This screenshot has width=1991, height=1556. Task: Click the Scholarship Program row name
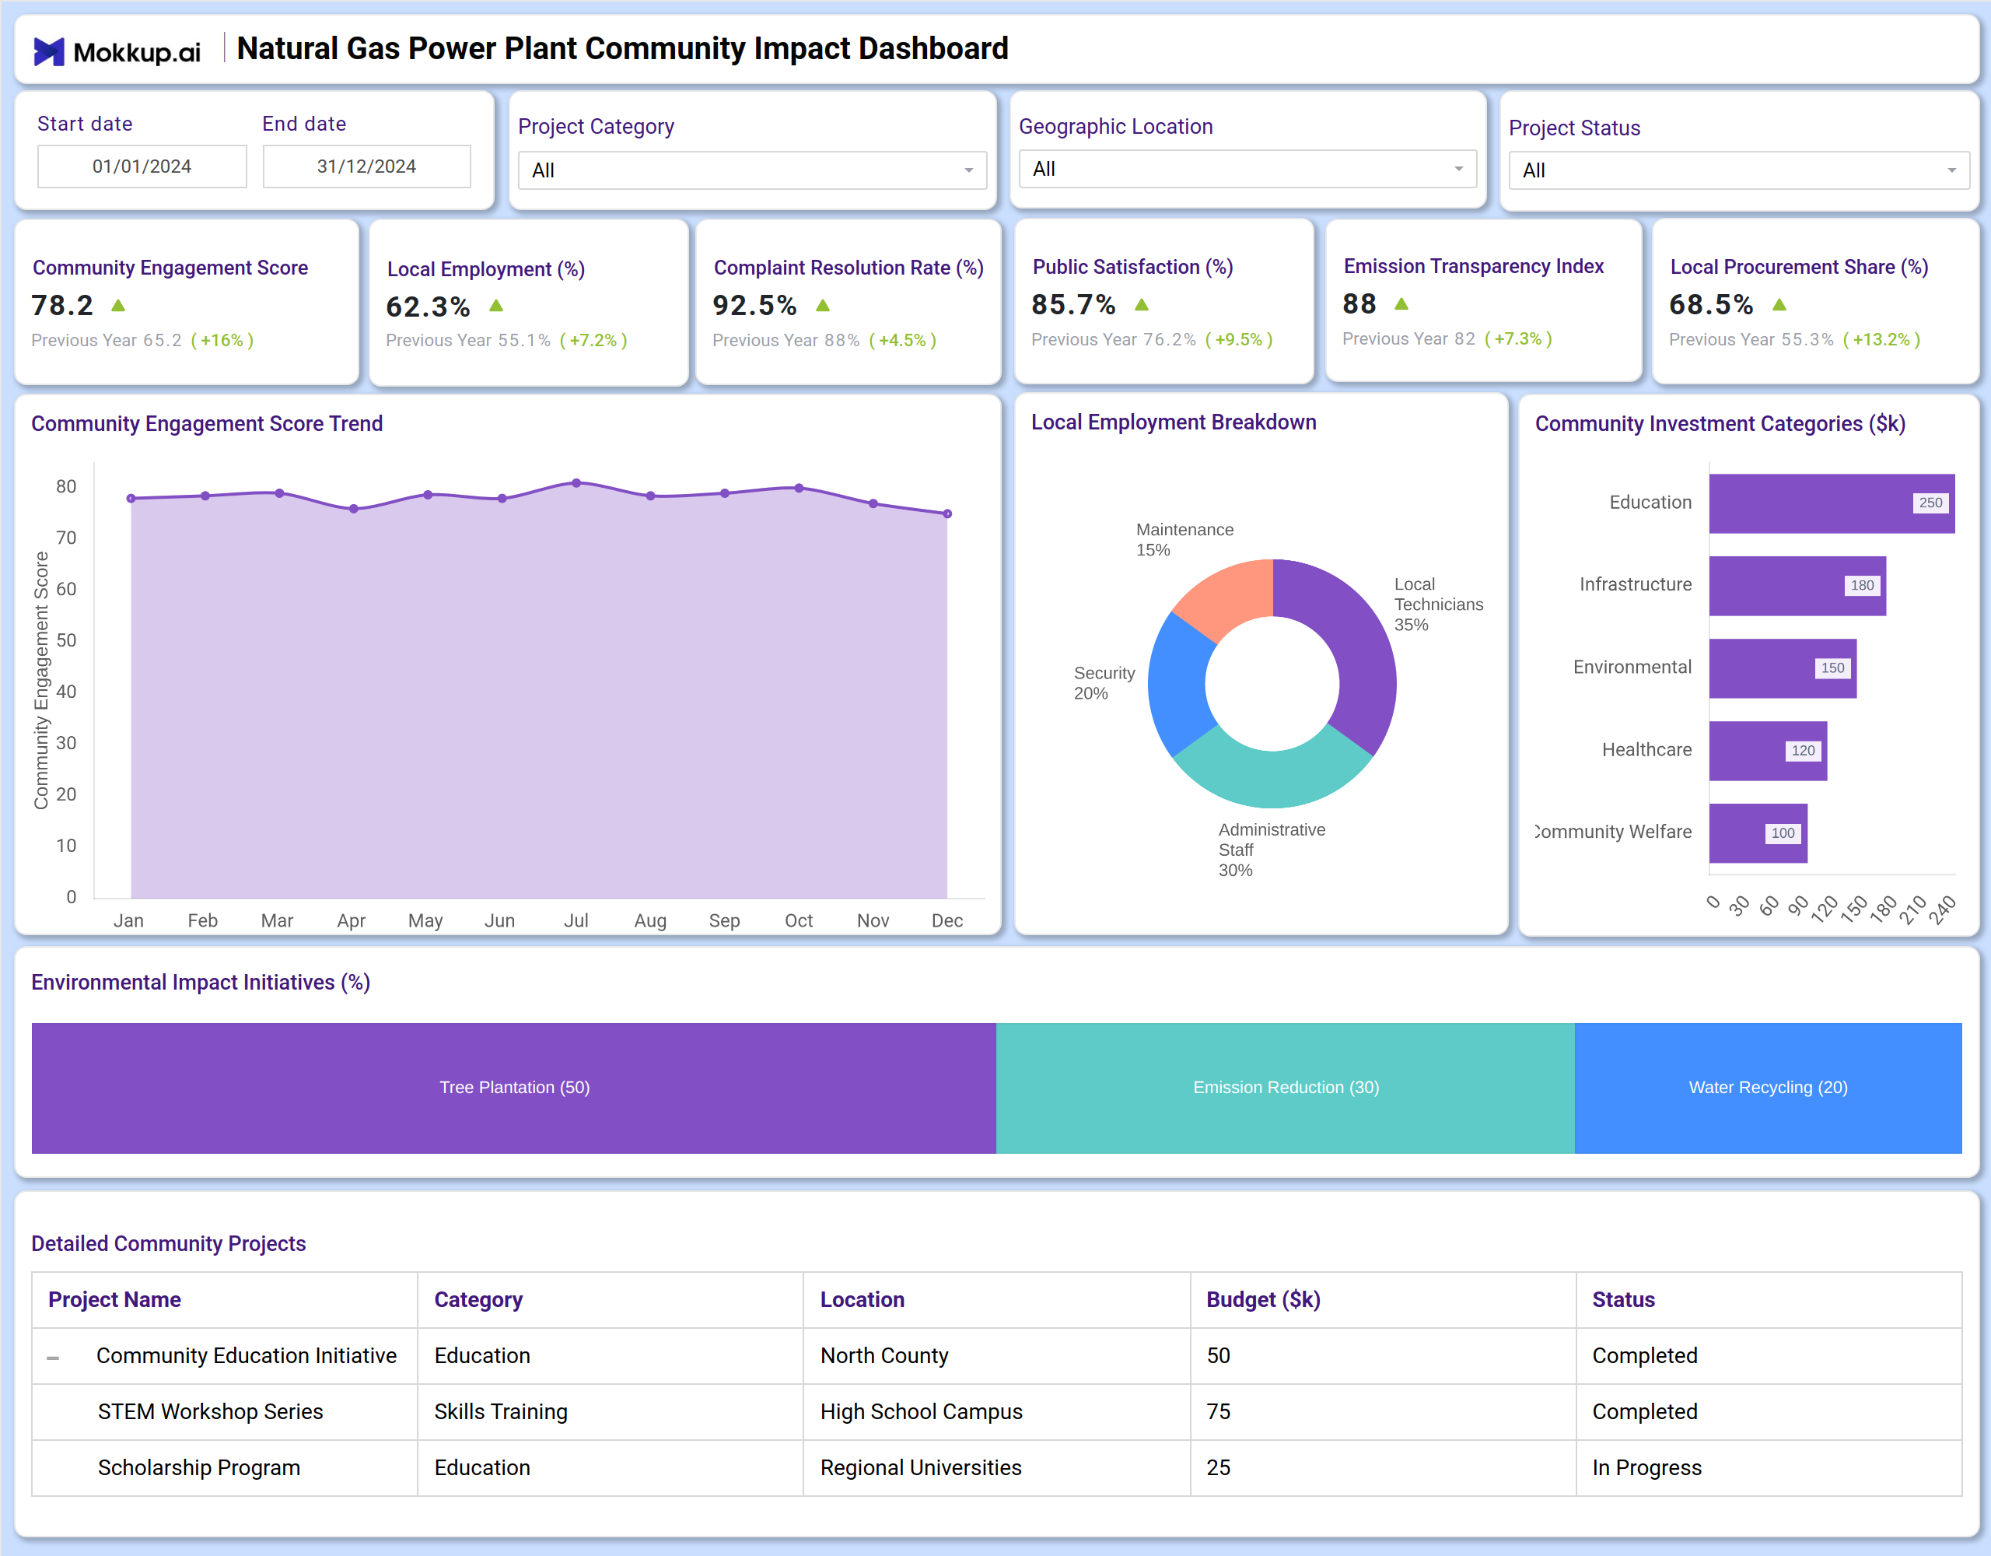pyautogui.click(x=199, y=1467)
